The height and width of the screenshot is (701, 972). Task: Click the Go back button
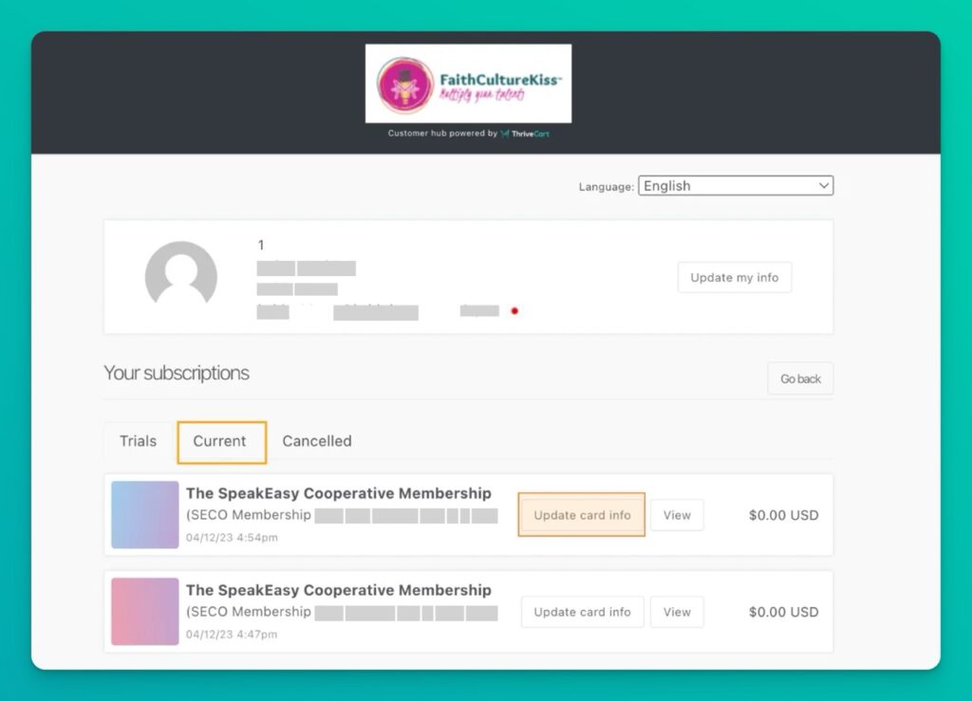[x=800, y=378]
